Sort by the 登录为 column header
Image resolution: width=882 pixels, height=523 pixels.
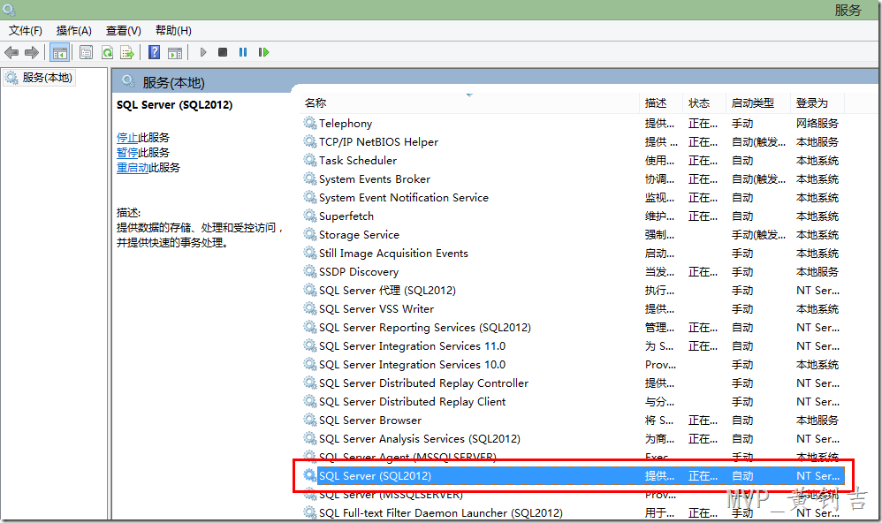pyautogui.click(x=817, y=102)
